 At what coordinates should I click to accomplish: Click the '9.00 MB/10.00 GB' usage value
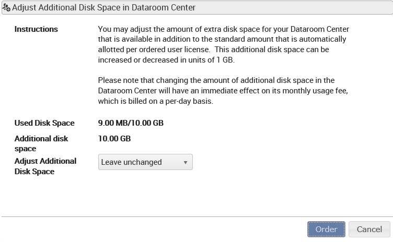pyautogui.click(x=131, y=123)
